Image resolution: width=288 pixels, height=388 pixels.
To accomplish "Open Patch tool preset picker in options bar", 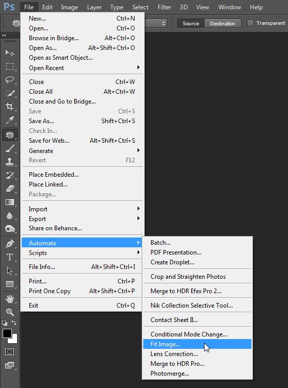I will [x=16, y=24].
